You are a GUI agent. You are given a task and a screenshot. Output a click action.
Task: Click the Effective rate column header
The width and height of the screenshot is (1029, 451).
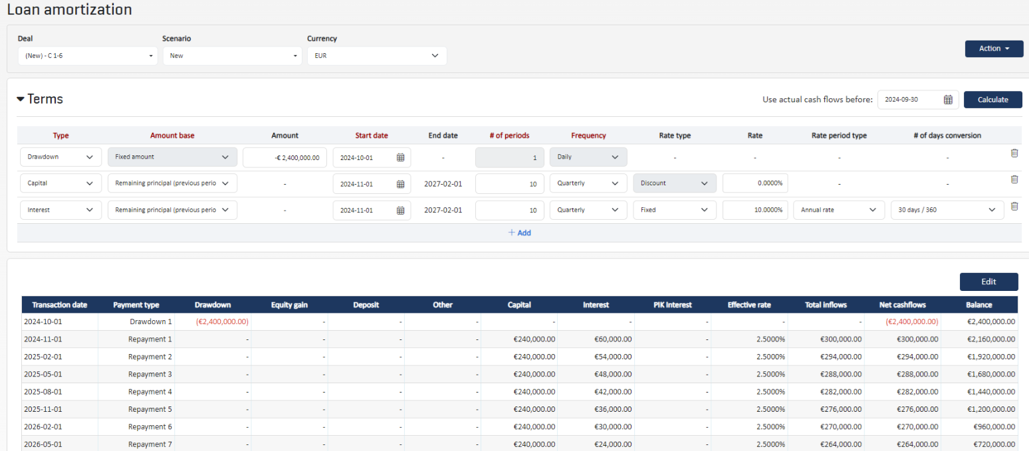(x=749, y=305)
